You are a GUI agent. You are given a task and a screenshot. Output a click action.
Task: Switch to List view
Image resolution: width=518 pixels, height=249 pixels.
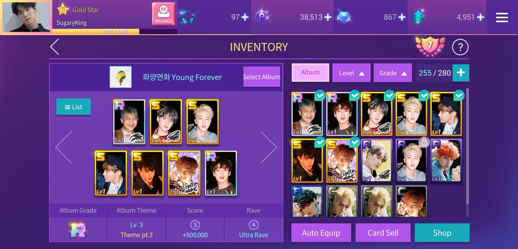(x=74, y=107)
